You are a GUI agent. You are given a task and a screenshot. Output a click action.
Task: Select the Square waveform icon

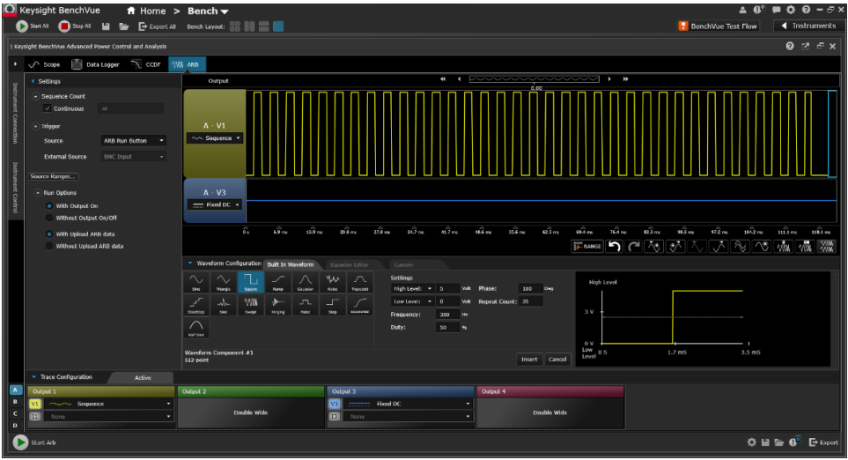250,282
